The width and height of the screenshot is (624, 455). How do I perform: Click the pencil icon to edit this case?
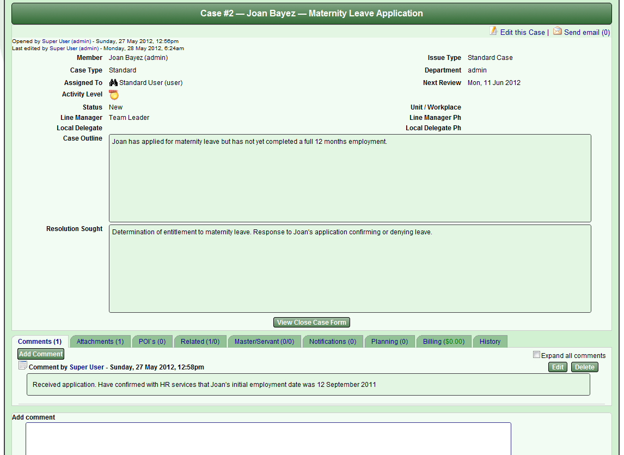coord(493,32)
